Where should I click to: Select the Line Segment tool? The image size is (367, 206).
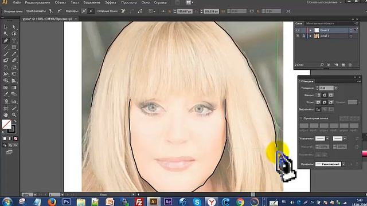point(6,47)
